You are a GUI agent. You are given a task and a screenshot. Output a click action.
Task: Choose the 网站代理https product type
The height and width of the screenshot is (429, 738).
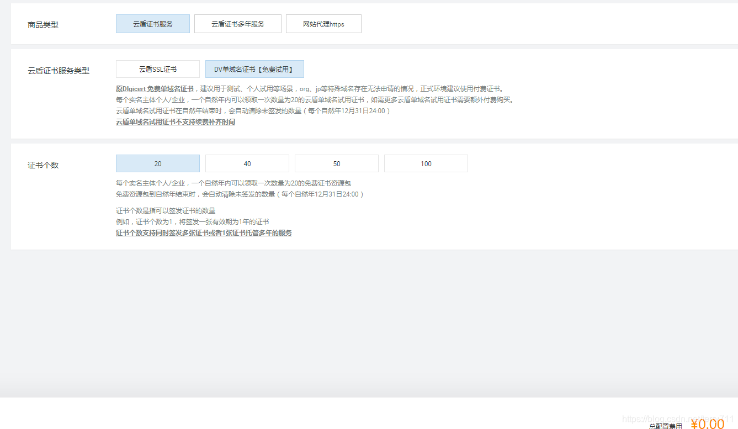point(323,24)
